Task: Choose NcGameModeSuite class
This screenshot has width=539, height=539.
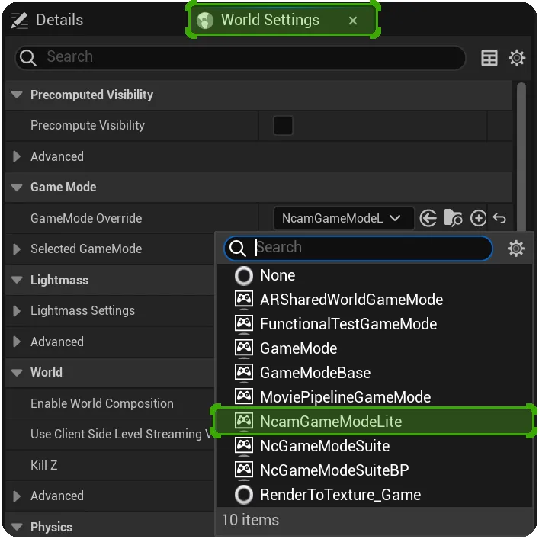Action: click(374, 446)
